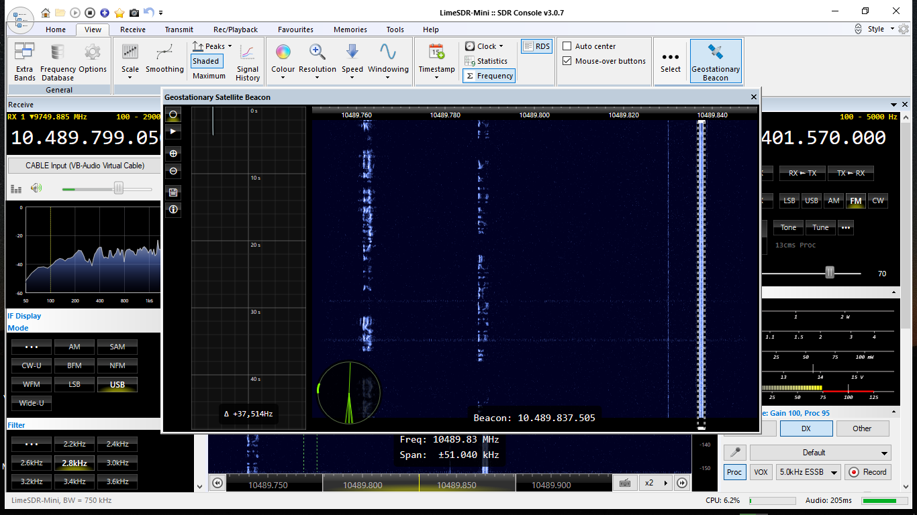This screenshot has width=917, height=515.
Task: Switch to the Rec/Playback ribbon tab
Action: pyautogui.click(x=236, y=30)
